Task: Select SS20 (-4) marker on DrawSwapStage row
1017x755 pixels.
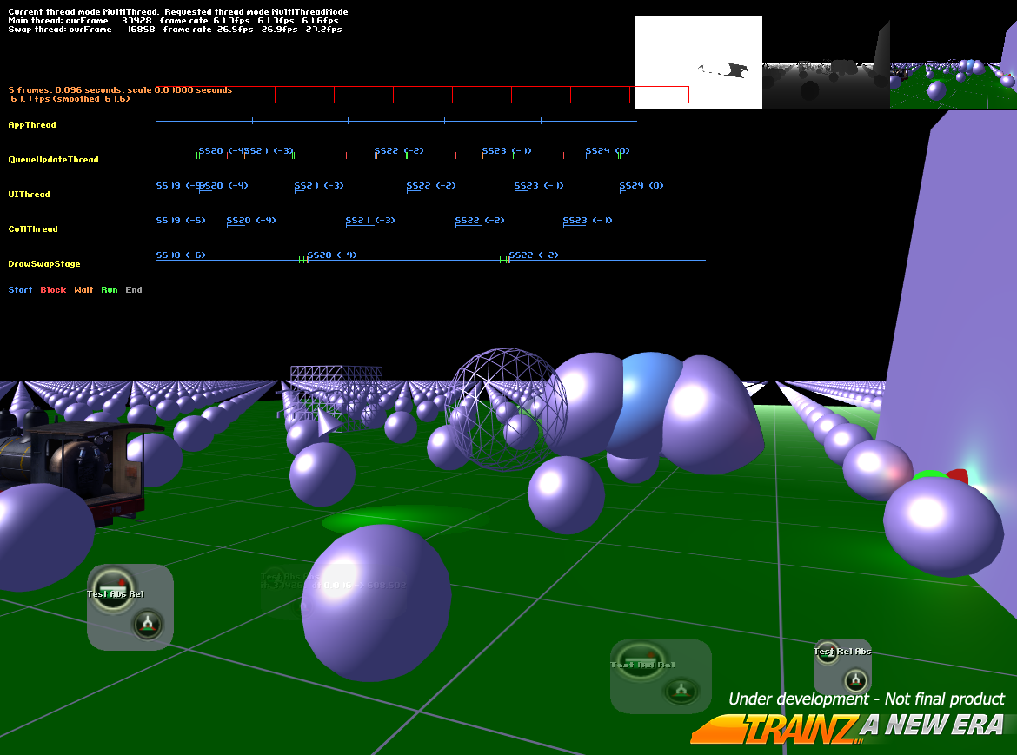Action: coord(332,255)
